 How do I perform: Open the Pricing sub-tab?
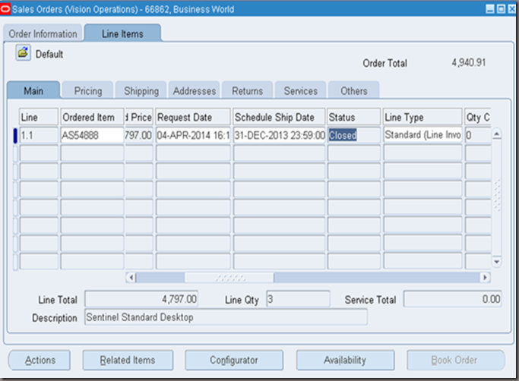[x=88, y=90]
